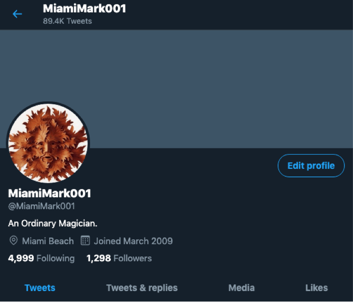The height and width of the screenshot is (302, 353).
Task: Click the Miami Beach location text
Action: point(48,241)
